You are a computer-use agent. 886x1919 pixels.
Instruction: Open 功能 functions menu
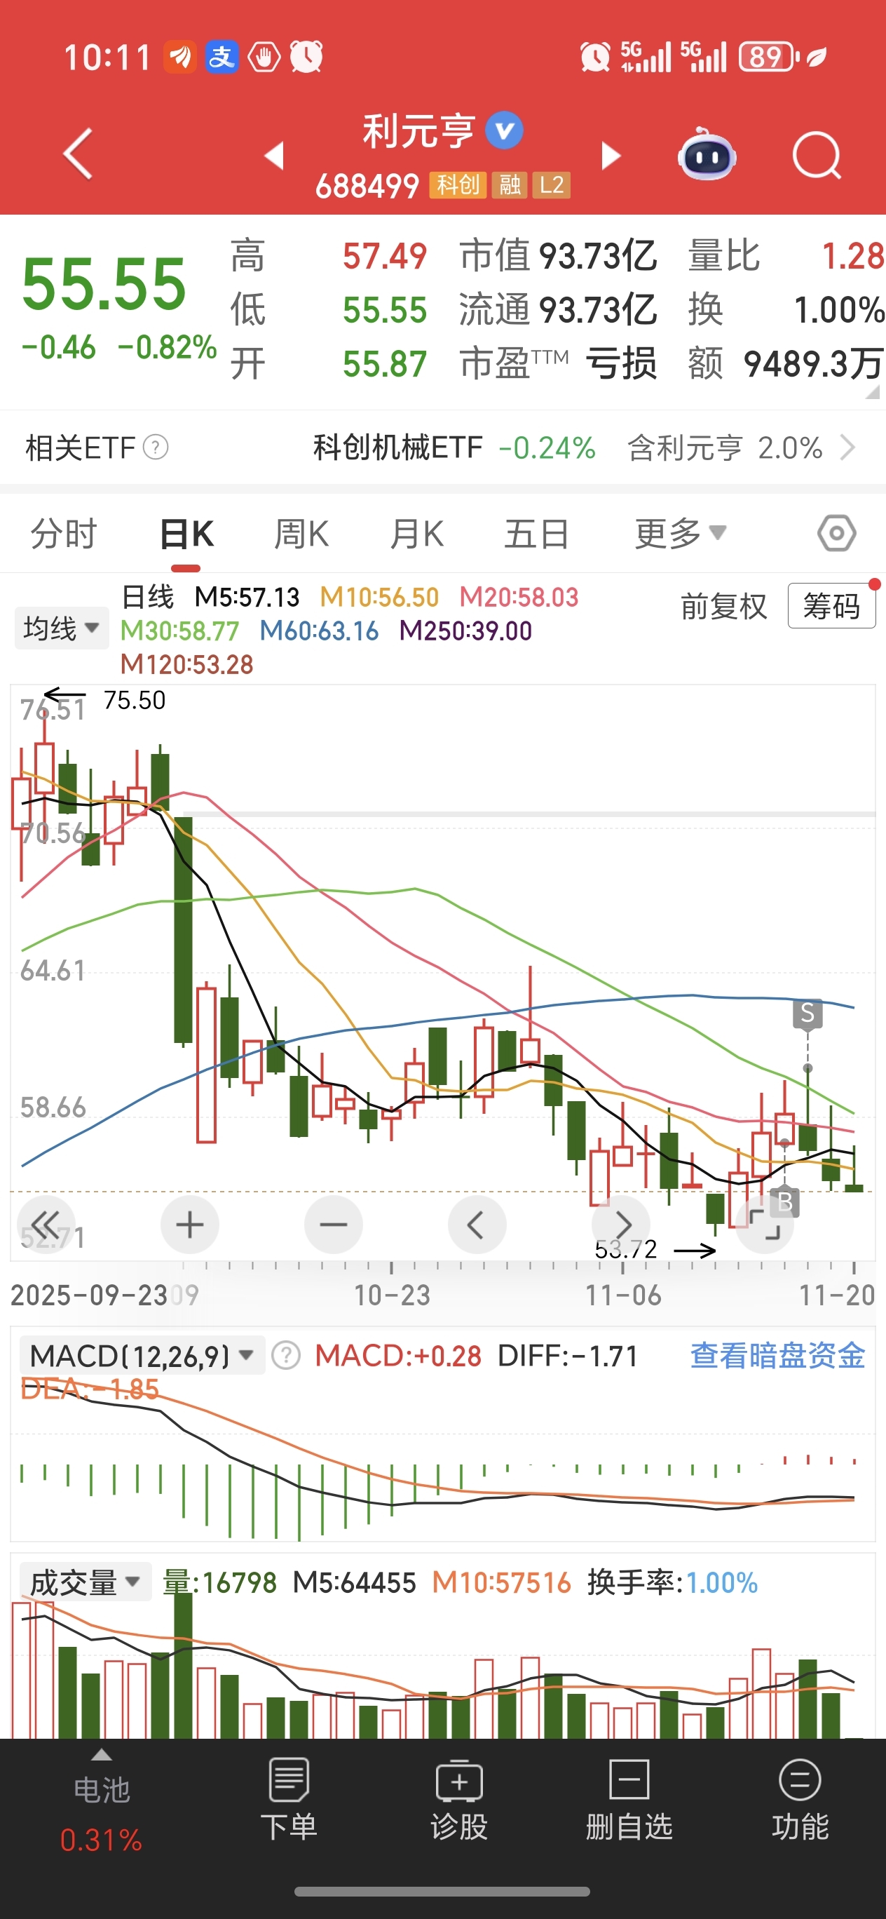(800, 1798)
